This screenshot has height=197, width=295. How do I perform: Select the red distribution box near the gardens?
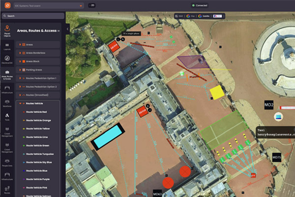click(114, 46)
